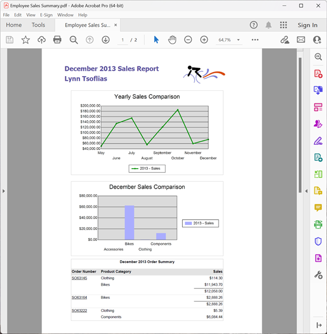This screenshot has height=334, width=327.
Task: Open the Fill & Sign tool
Action: tap(318, 141)
